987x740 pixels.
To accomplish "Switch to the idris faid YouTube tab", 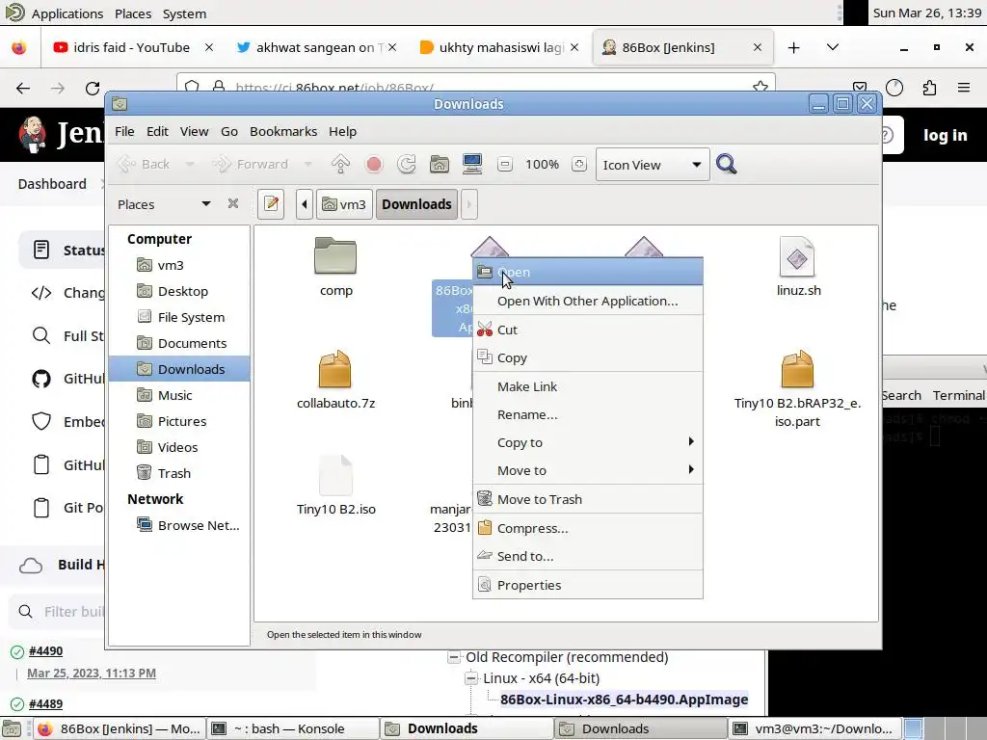I will pyautogui.click(x=131, y=47).
